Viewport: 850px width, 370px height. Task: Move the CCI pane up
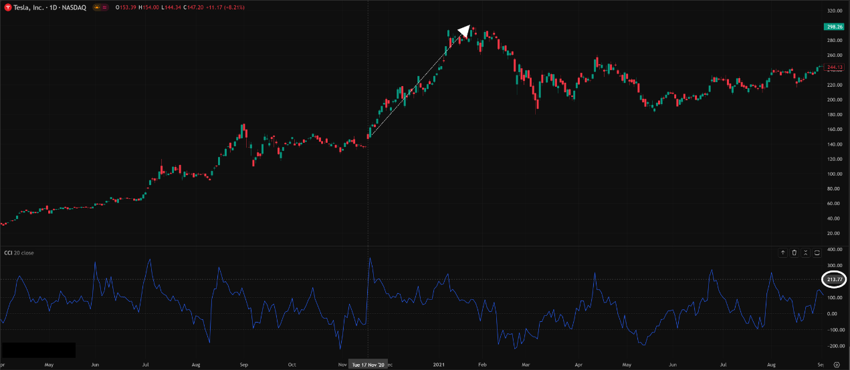tap(782, 252)
